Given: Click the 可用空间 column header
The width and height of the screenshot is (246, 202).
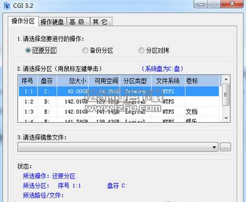Looking at the screenshot, I should pos(104,81).
